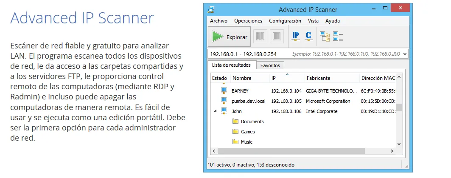Image resolution: width=451 pixels, height=178 pixels.
Task: Sort by Dirección MAC column header
Action: point(378,78)
